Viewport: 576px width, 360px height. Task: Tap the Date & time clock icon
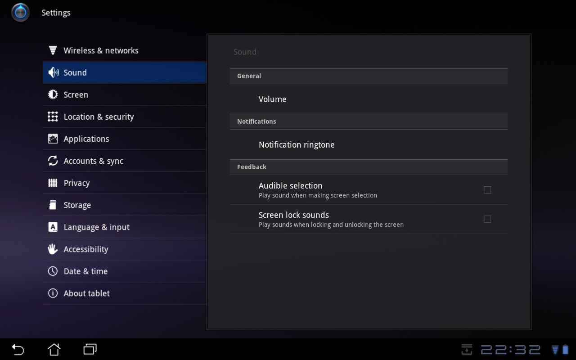53,271
